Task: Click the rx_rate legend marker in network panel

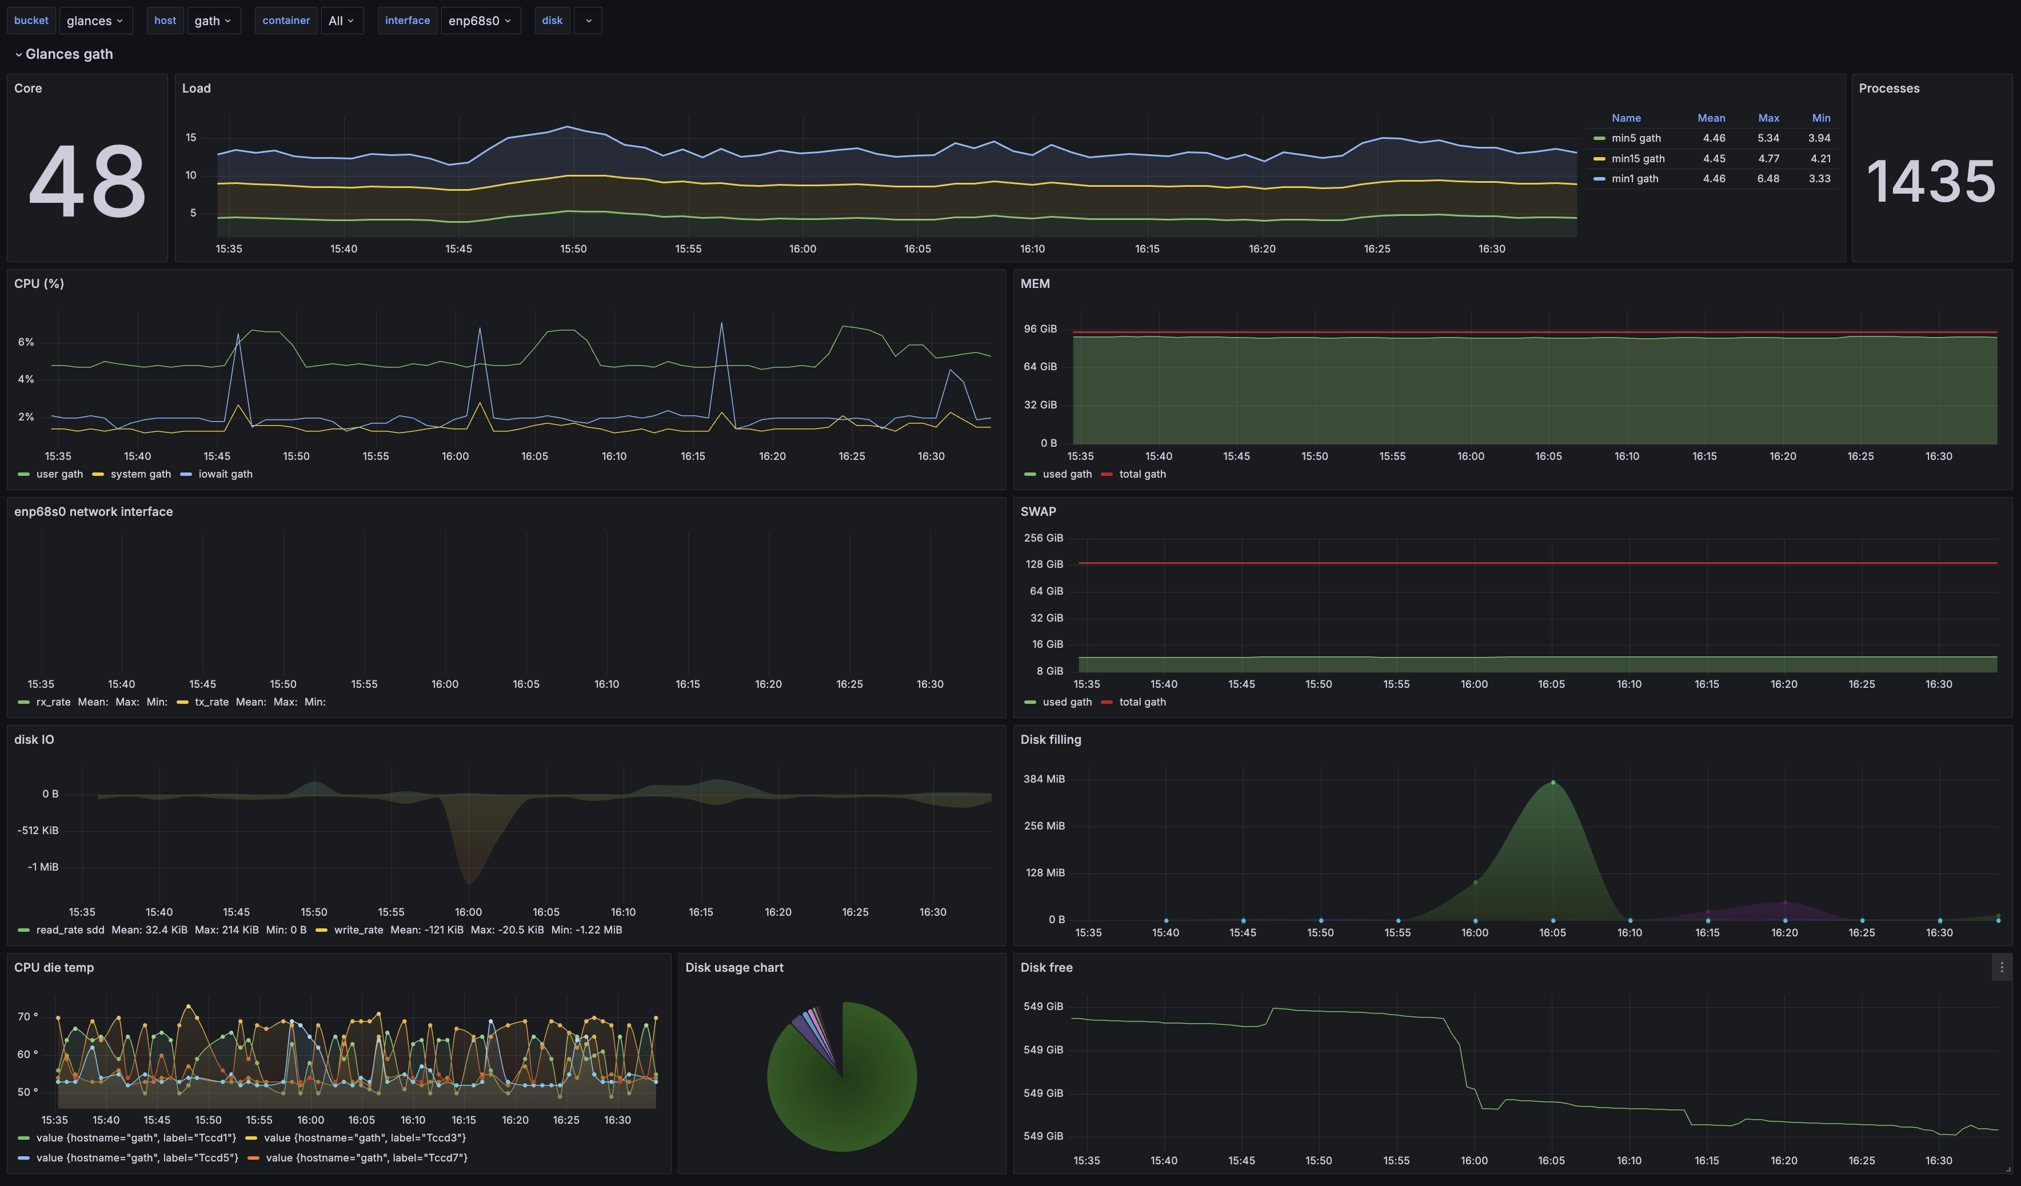Action: coord(22,702)
